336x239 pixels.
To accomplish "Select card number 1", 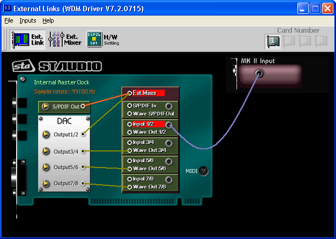I will pyautogui.click(x=273, y=41).
